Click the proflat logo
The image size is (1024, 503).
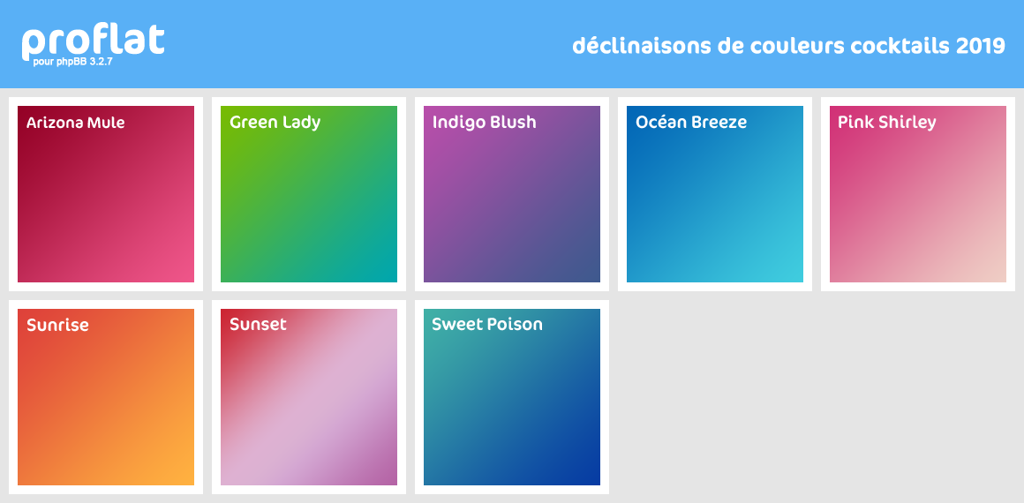(93, 43)
